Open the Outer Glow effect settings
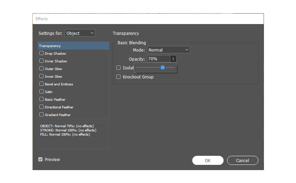The image size is (296, 183). click(53, 69)
